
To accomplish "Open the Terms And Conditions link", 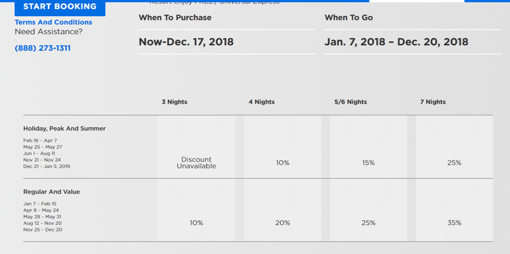I will 53,23.
